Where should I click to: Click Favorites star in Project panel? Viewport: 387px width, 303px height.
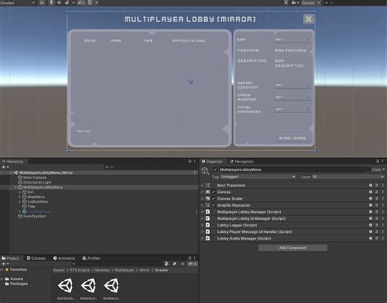[7, 270]
